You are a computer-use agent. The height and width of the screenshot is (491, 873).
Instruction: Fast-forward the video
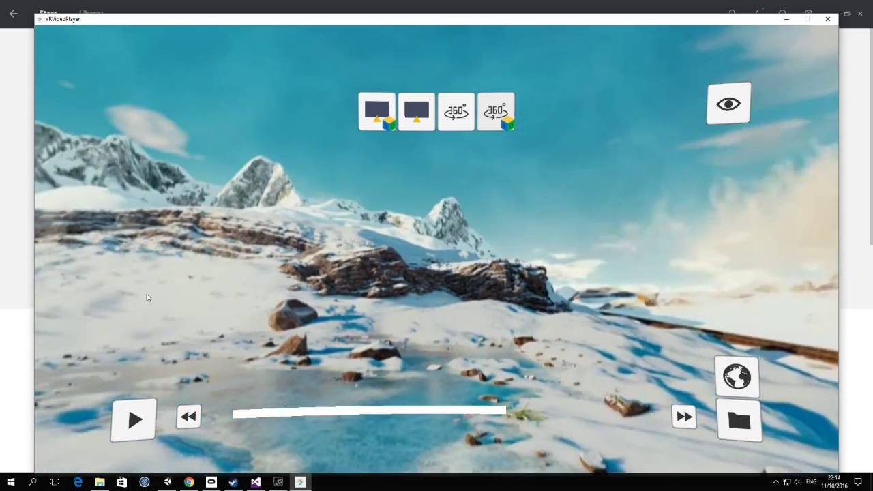click(683, 417)
